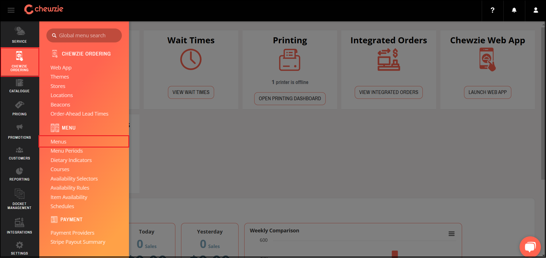Image resolution: width=546 pixels, height=258 pixels.
Task: Open the live chat bubble
Action: (x=530, y=247)
